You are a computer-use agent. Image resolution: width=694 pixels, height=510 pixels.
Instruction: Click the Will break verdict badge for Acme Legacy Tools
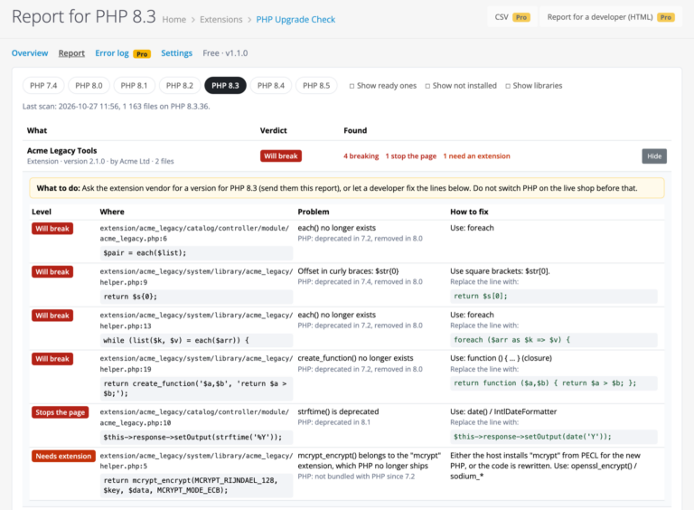tap(281, 156)
